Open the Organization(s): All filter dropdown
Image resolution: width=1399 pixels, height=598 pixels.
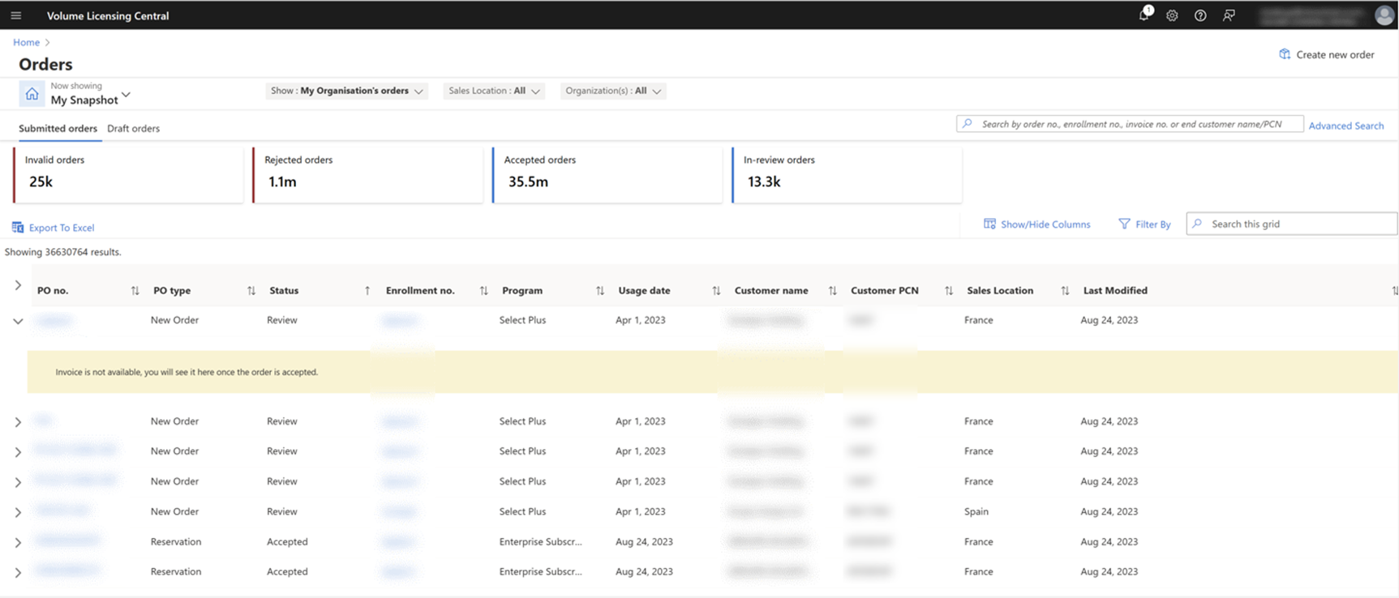[613, 91]
